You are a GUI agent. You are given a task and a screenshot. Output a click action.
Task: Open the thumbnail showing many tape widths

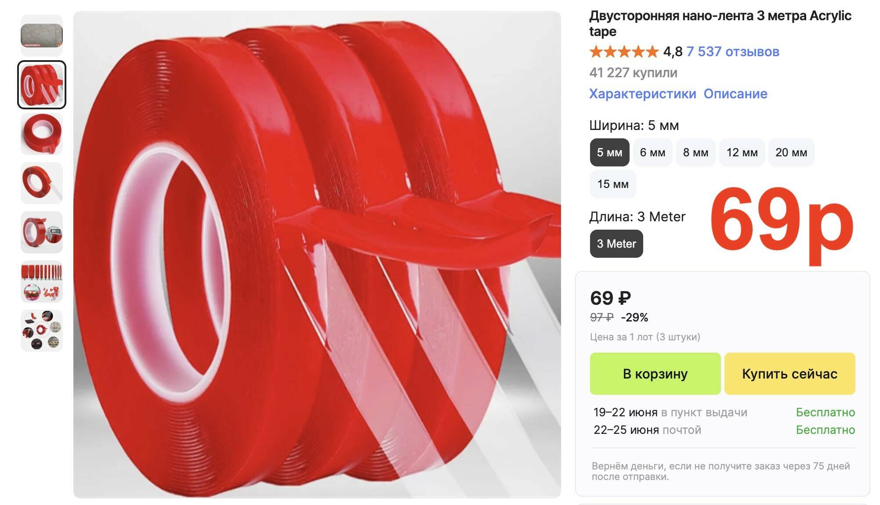[x=42, y=281]
